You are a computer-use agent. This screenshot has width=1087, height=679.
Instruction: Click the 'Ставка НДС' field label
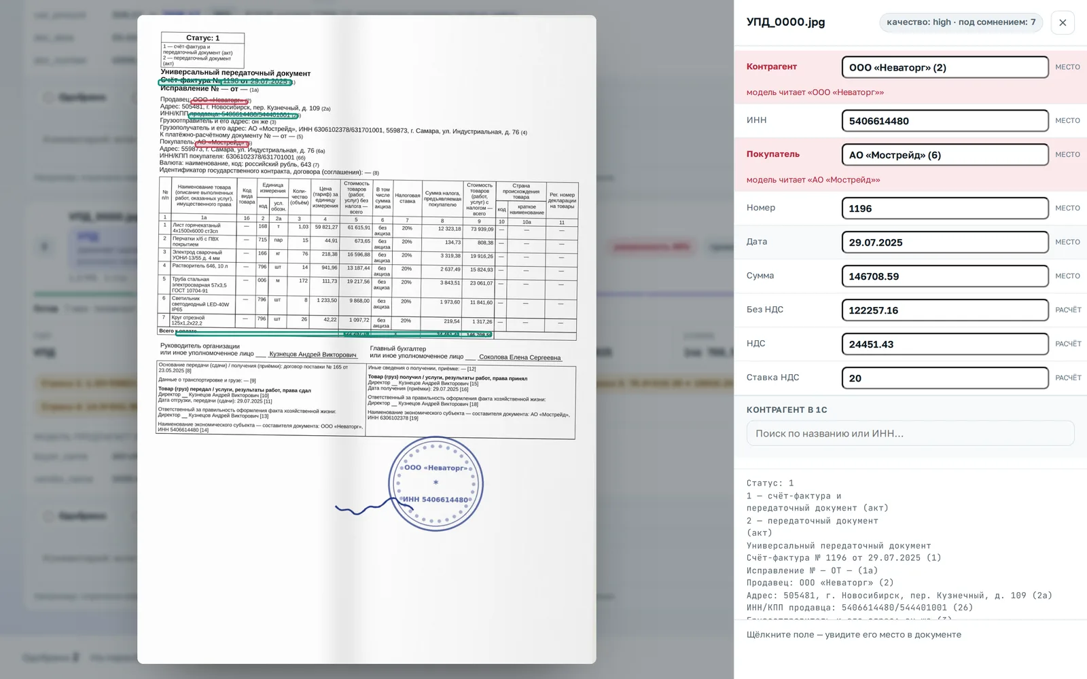pyautogui.click(x=773, y=378)
